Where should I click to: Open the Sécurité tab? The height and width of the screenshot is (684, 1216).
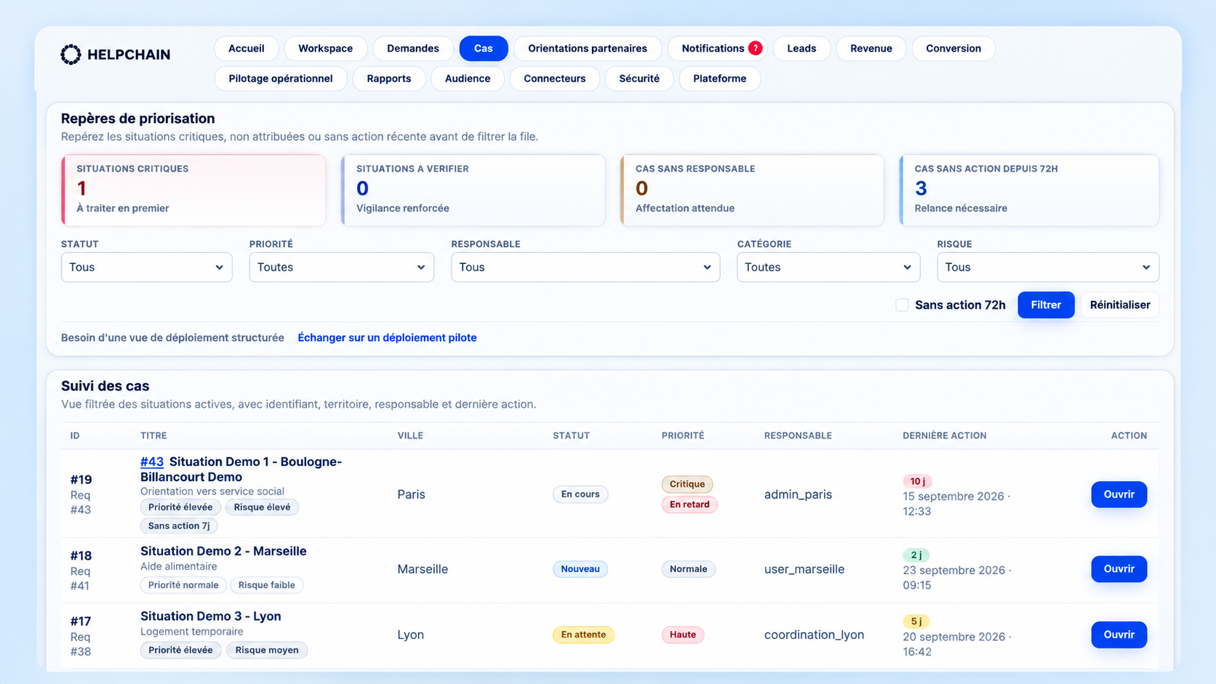pyautogui.click(x=639, y=79)
